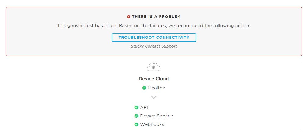The width and height of the screenshot is (306, 133).
Task: Select the "There is a problem" heading text
Action: point(156,17)
